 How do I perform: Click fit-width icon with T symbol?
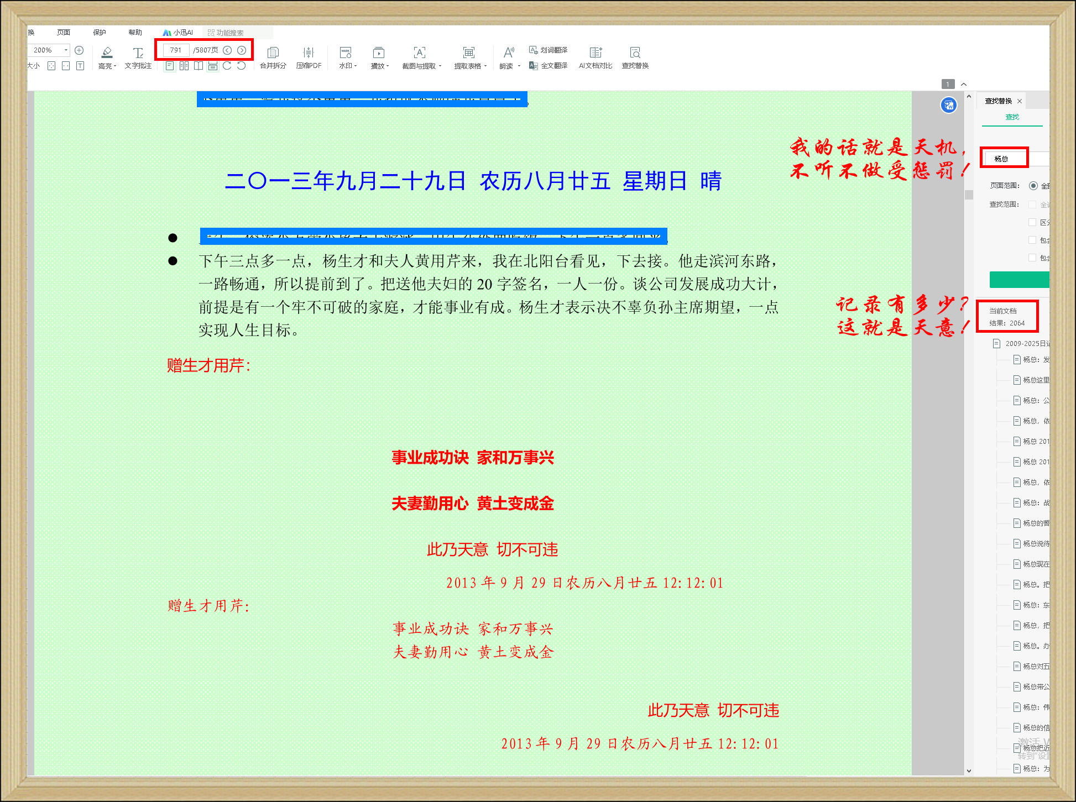[80, 66]
